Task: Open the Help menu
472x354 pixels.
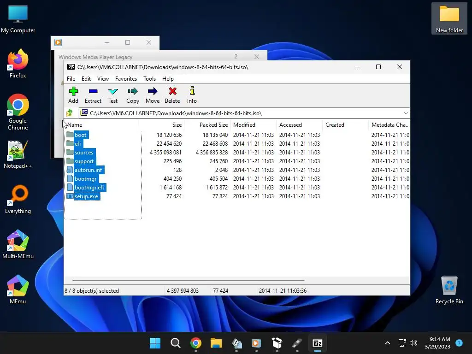Action: point(168,78)
